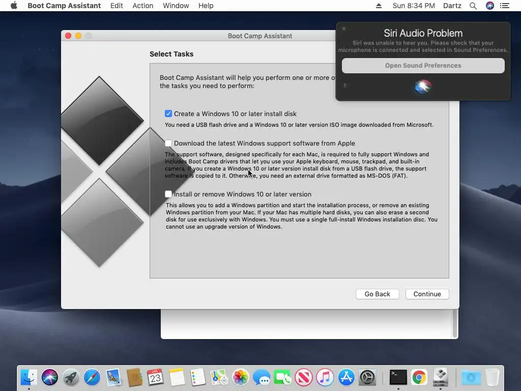Image resolution: width=521 pixels, height=391 pixels.
Task: Minimize the Boot Camp Assistant window
Action: pyautogui.click(x=78, y=36)
